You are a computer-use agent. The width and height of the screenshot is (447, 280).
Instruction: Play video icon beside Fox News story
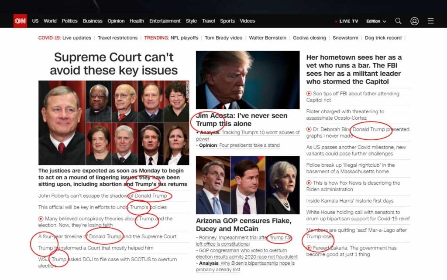(309, 183)
